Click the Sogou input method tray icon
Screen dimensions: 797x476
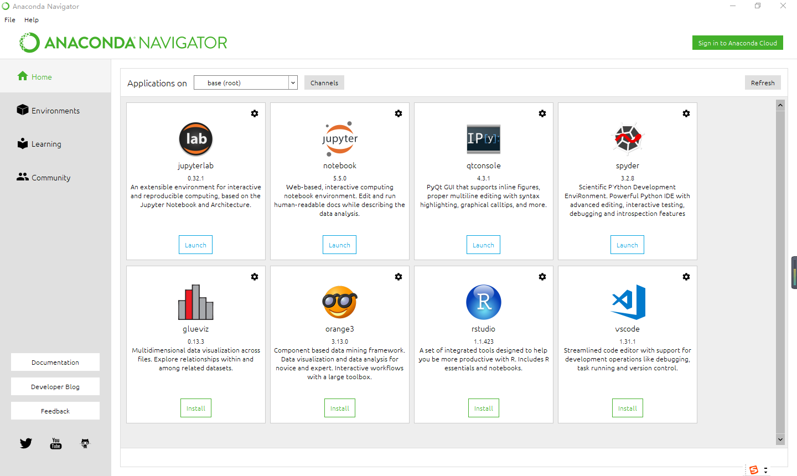[754, 470]
